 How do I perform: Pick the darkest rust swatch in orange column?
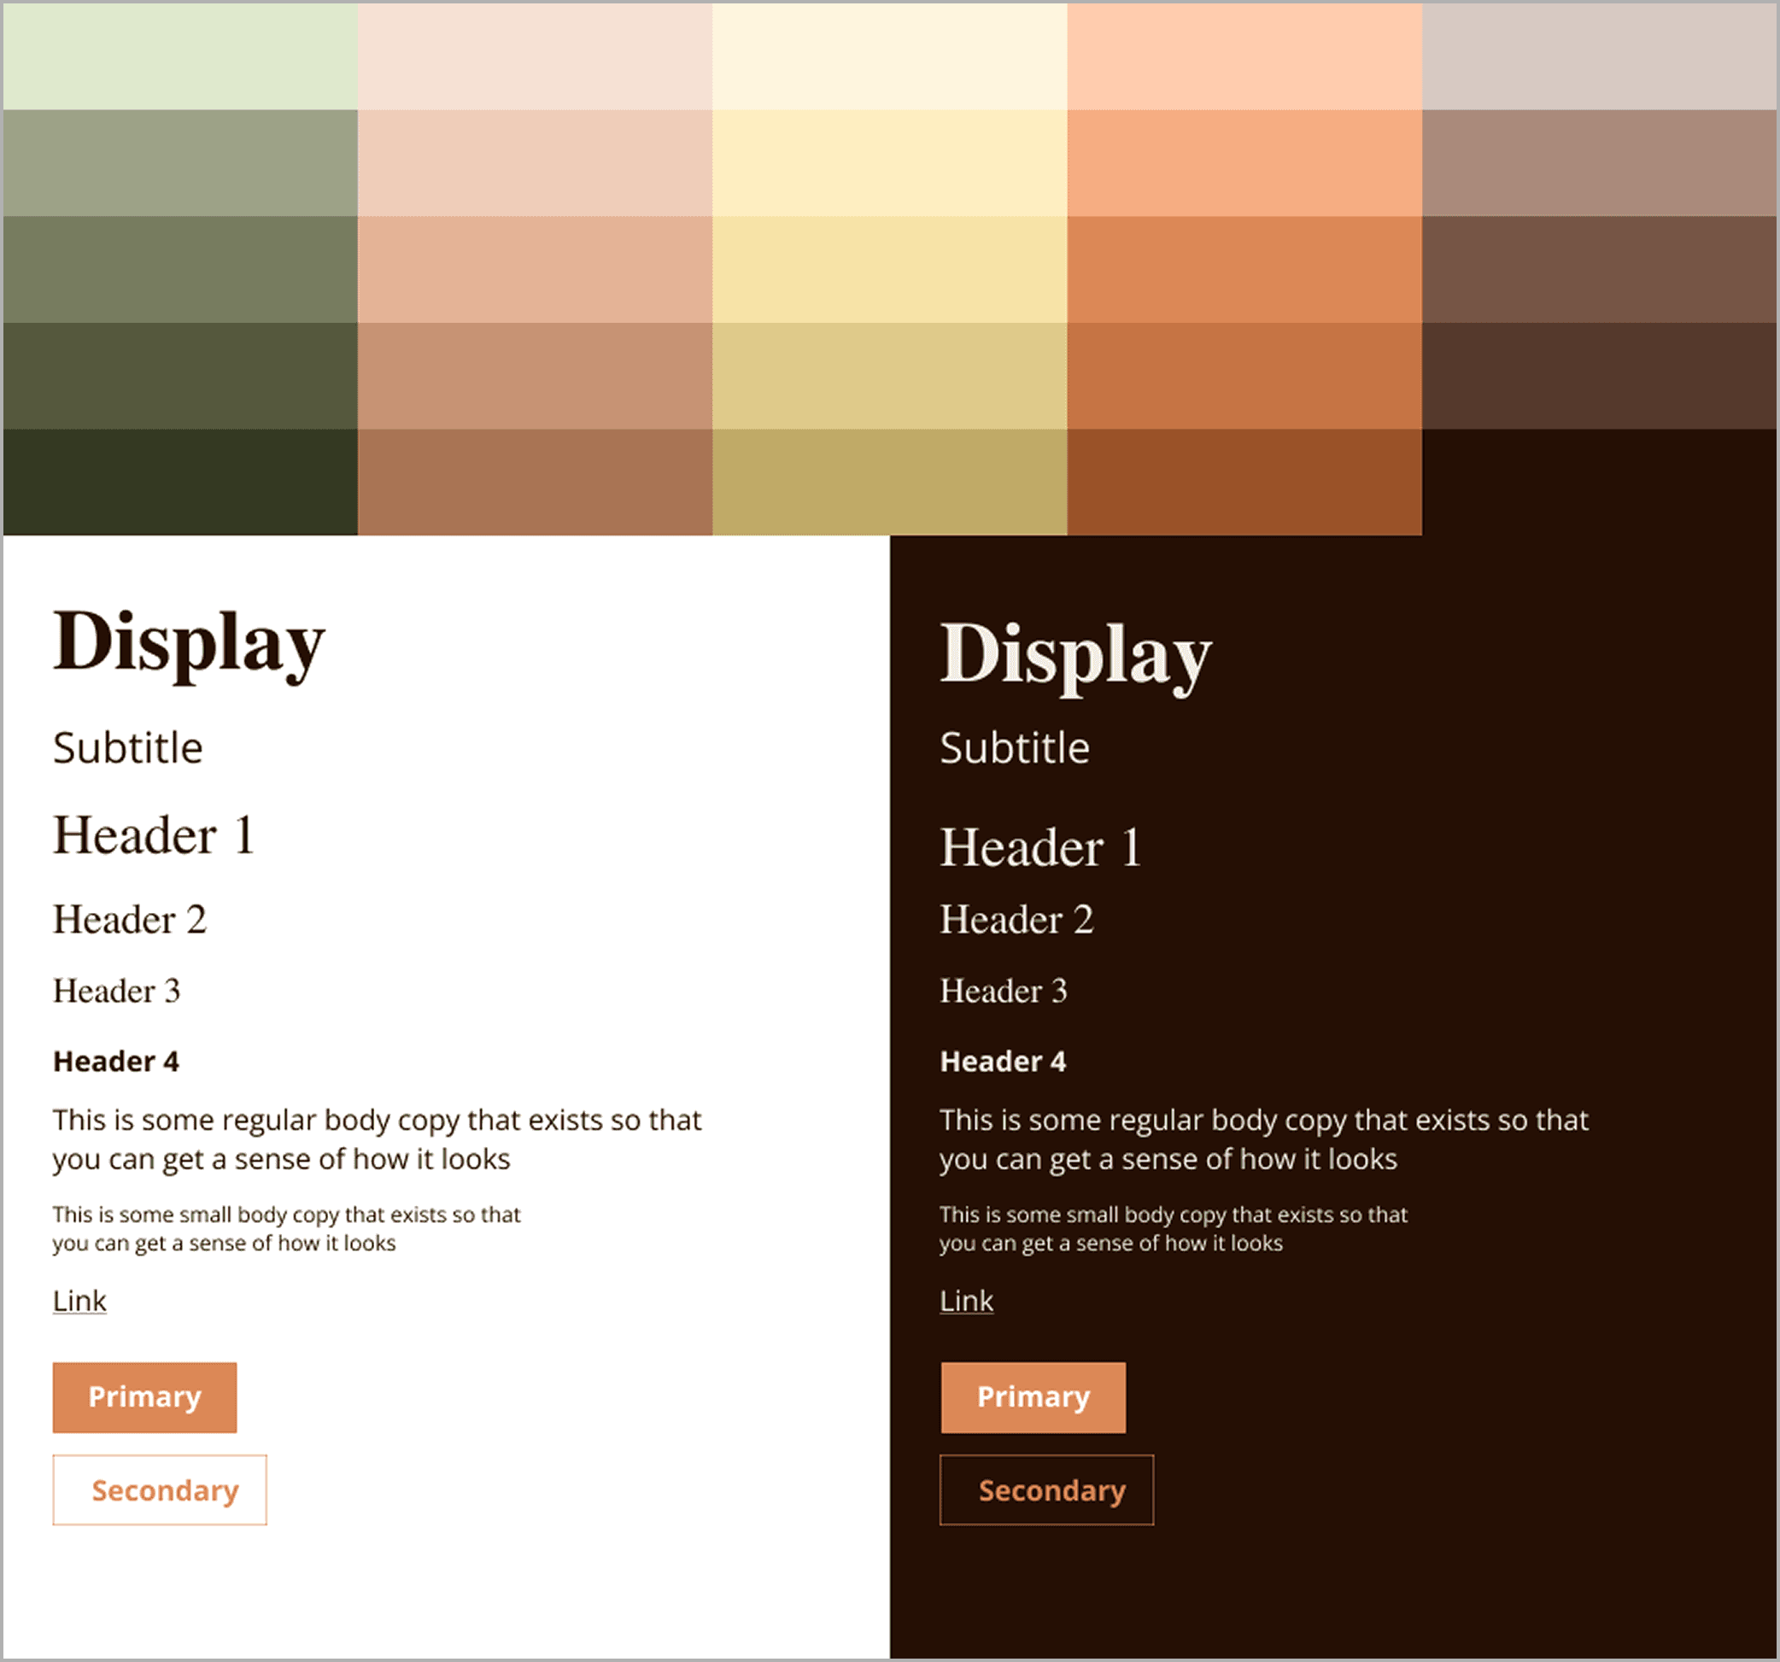click(1244, 483)
